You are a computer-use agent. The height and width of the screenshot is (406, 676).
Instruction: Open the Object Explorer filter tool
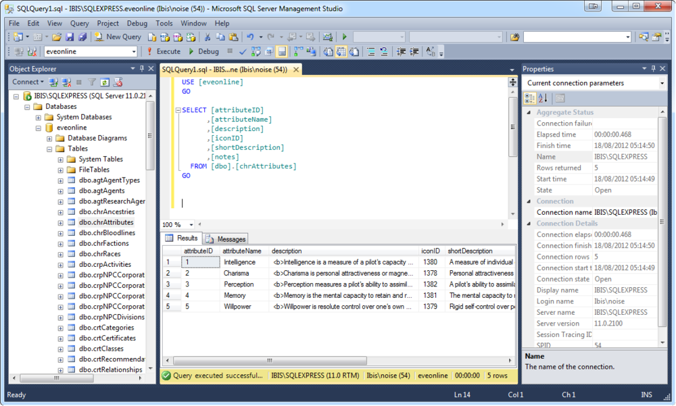click(x=92, y=82)
